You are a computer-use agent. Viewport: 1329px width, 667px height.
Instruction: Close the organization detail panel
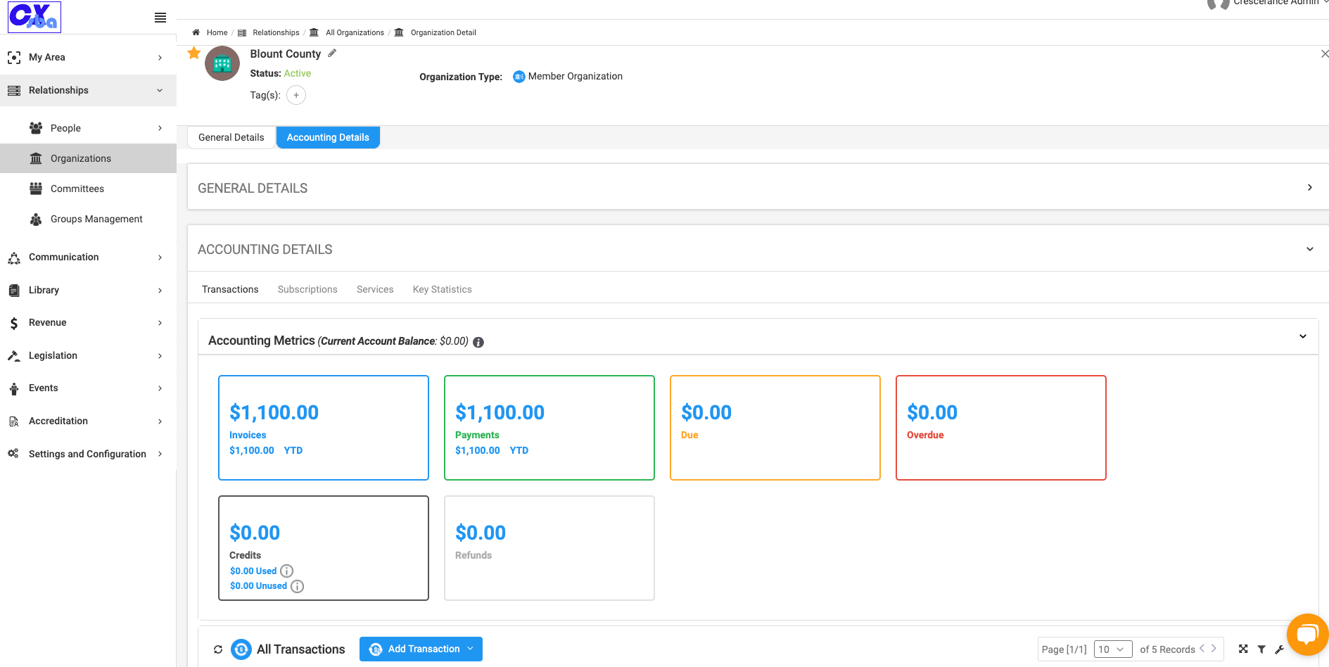point(1324,54)
